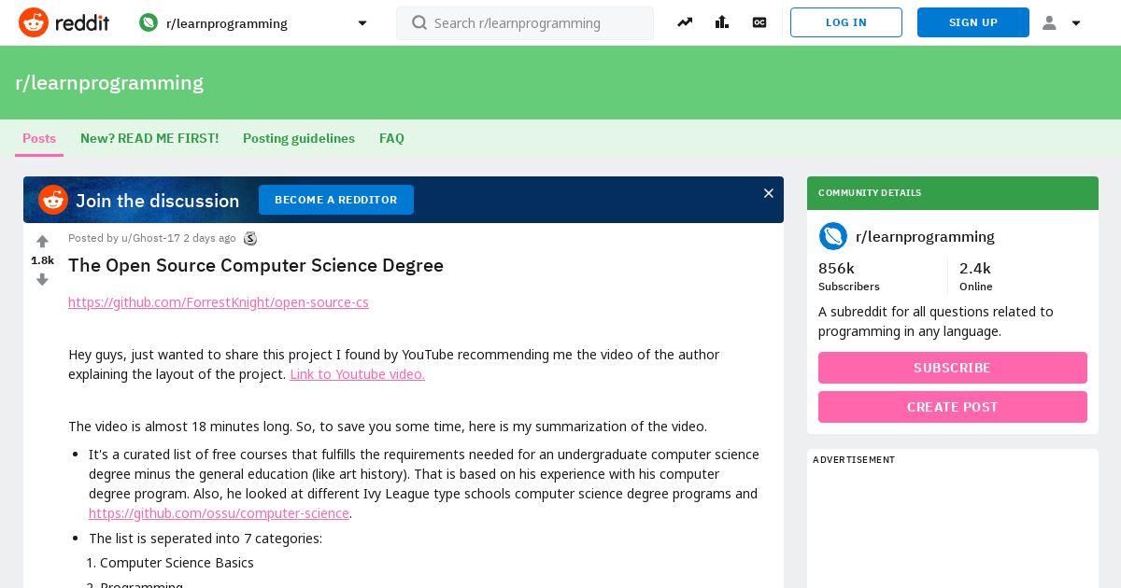Viewport: 1121px width, 588px height.
Task: Upvote The Open Source Computer Science Degree post
Action: click(42, 242)
